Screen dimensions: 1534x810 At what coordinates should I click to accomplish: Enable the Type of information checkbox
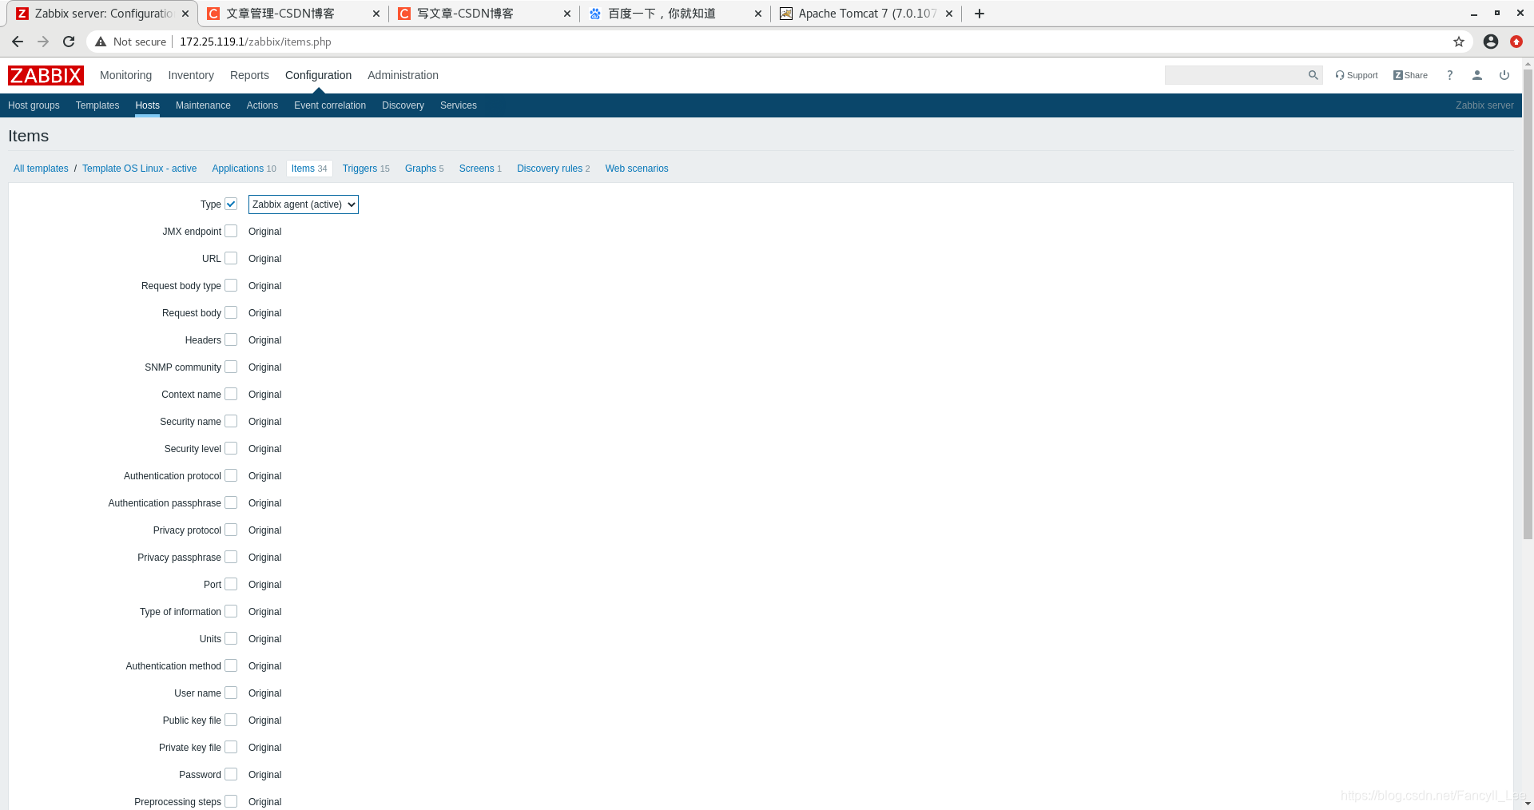[x=231, y=611]
